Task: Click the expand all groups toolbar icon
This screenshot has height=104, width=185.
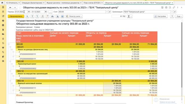Action: (37, 16)
